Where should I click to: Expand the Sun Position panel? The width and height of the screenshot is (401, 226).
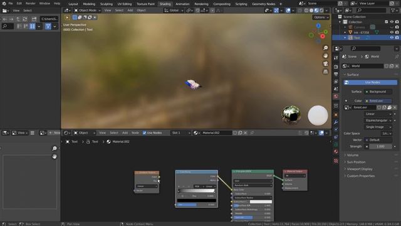click(356, 162)
